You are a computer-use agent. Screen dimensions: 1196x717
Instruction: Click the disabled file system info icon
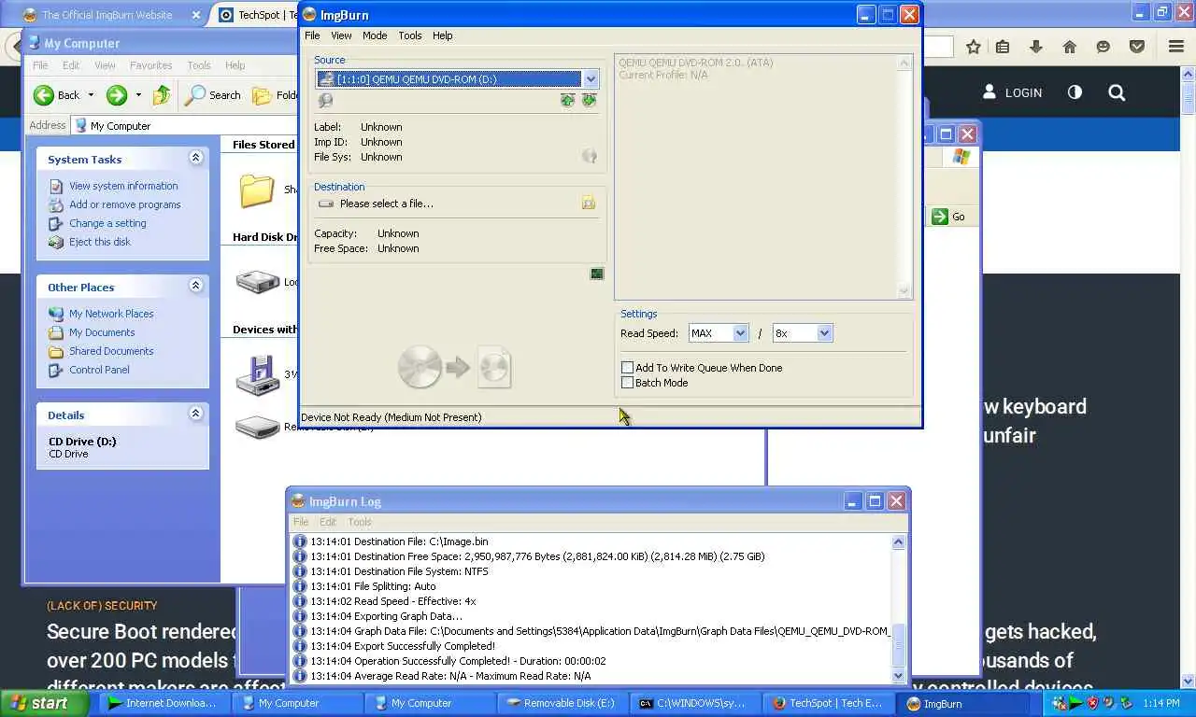click(590, 157)
